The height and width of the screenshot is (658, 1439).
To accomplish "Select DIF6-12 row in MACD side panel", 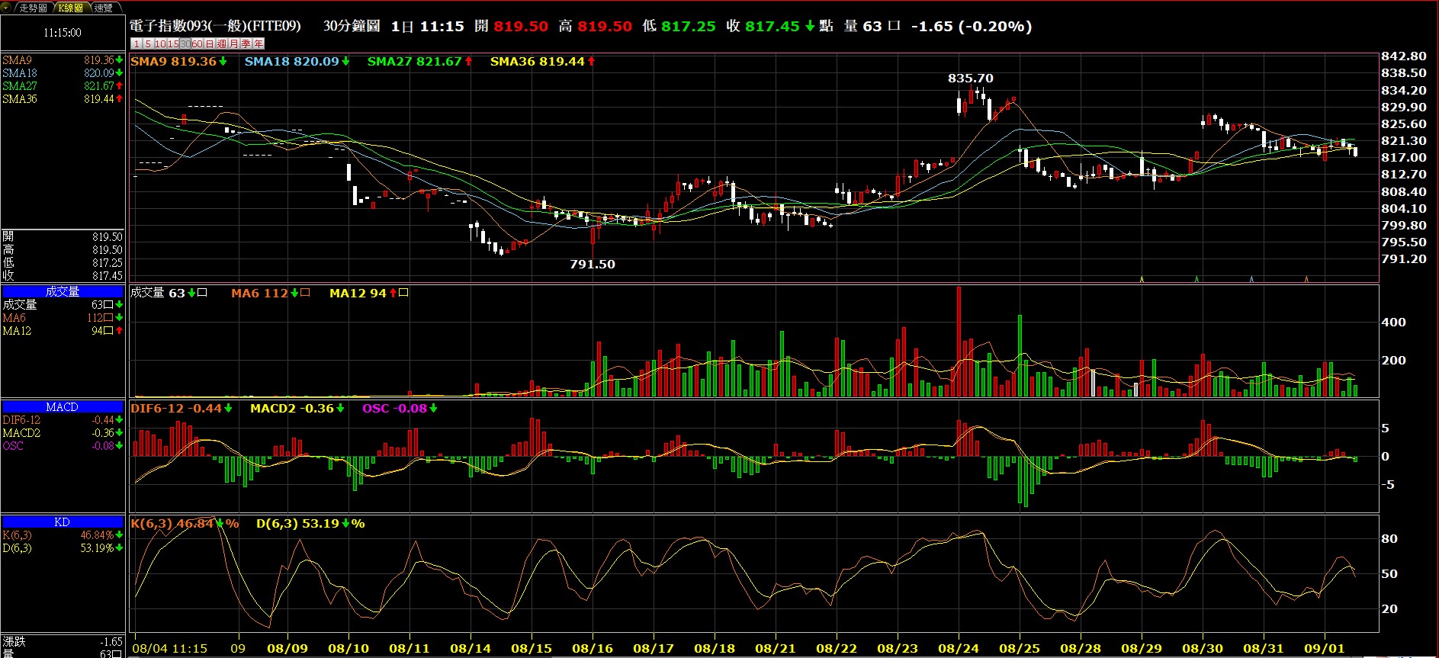I will pos(63,420).
